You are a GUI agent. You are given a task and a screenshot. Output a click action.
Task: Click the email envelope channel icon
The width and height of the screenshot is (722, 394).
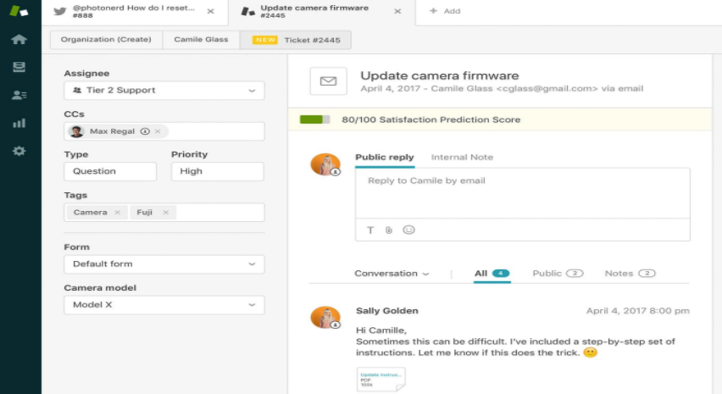pyautogui.click(x=328, y=81)
